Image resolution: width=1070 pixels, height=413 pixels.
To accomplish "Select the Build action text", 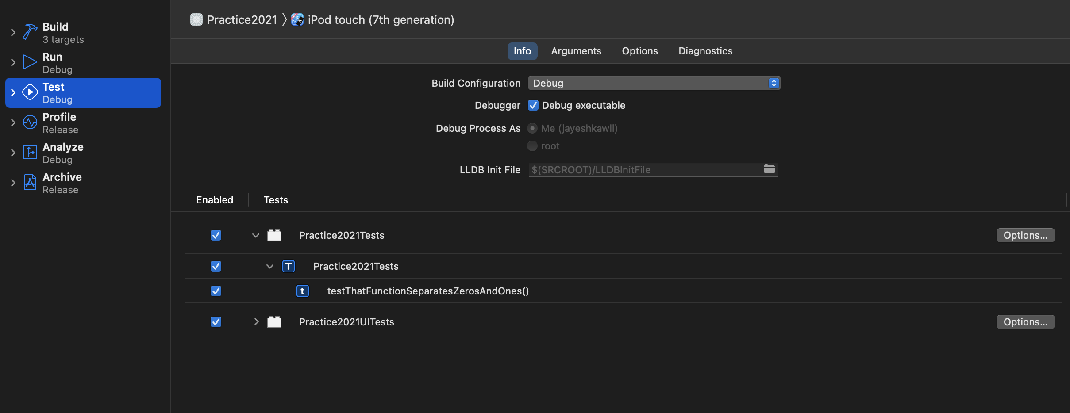I will (x=55, y=27).
